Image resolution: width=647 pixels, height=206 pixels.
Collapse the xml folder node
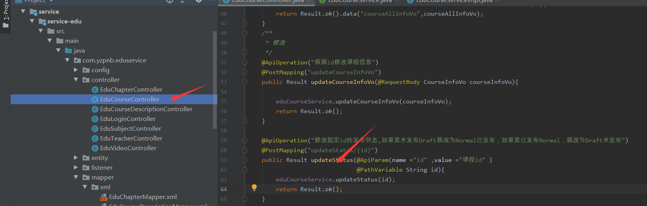pos(85,187)
